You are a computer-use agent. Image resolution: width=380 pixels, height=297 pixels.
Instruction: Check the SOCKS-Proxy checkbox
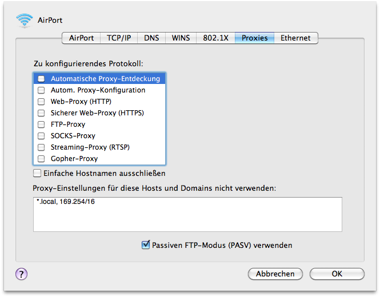click(41, 136)
